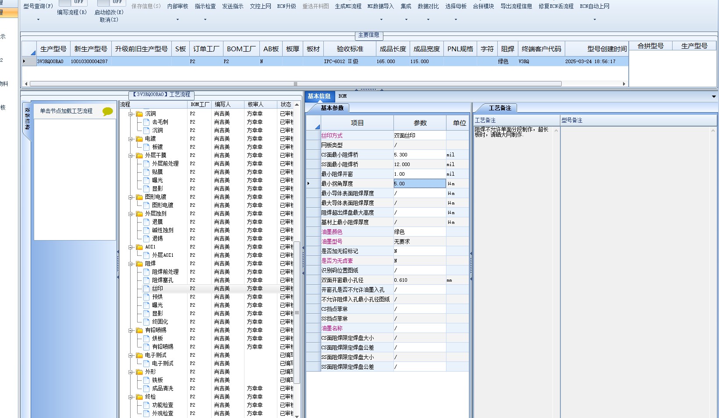
Task: Click the folder icon beside 有铅喷锡 group
Action: point(139,330)
